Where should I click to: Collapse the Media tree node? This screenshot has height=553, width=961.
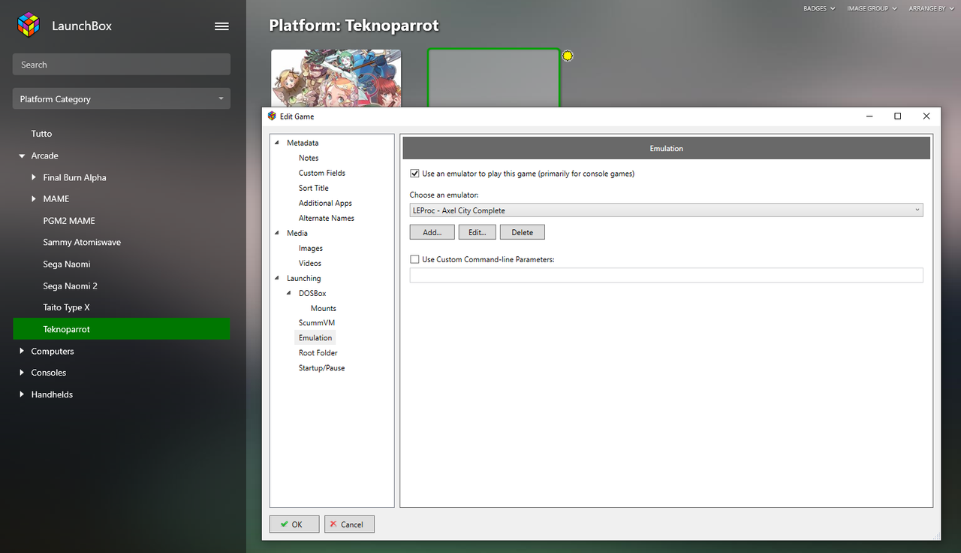coord(277,233)
